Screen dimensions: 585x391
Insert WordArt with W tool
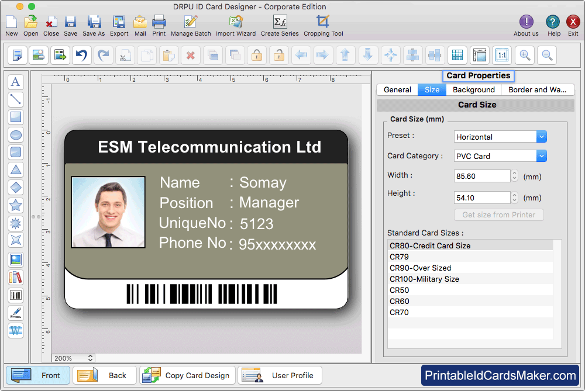coord(16,330)
